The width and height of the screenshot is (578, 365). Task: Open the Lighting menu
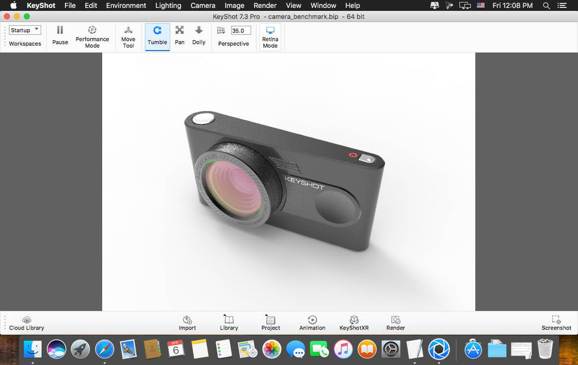pyautogui.click(x=168, y=5)
